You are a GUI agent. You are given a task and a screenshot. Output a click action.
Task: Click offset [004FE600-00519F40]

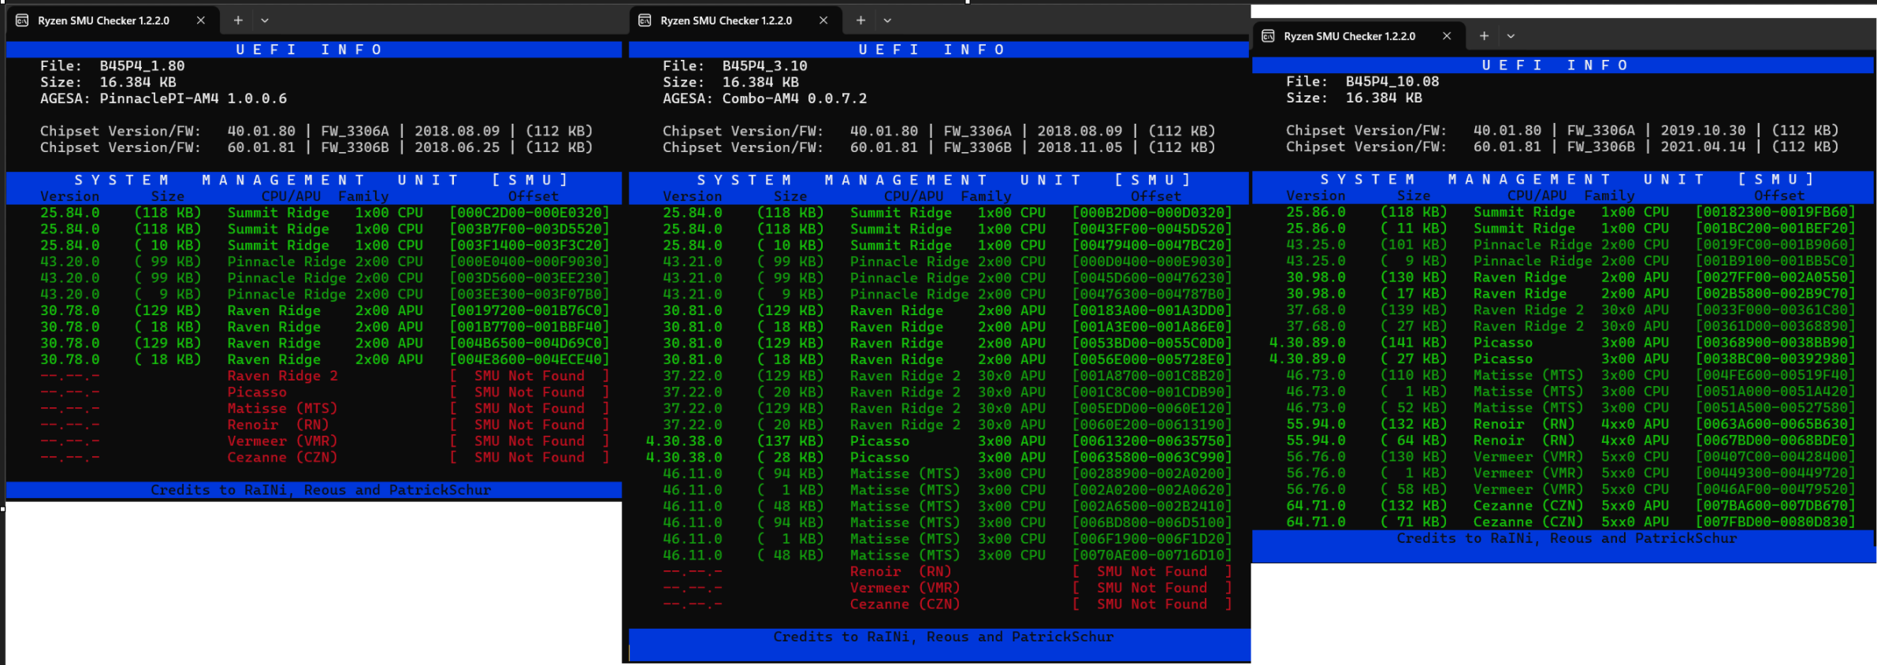point(1775,376)
